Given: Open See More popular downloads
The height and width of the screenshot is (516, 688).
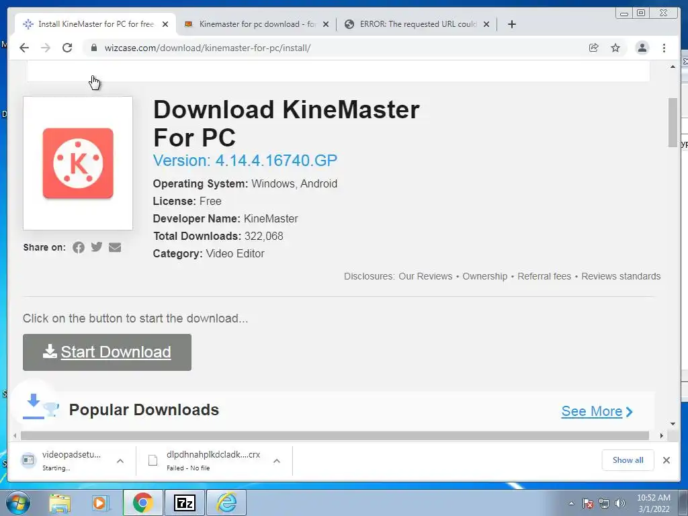Looking at the screenshot, I should pos(597,412).
